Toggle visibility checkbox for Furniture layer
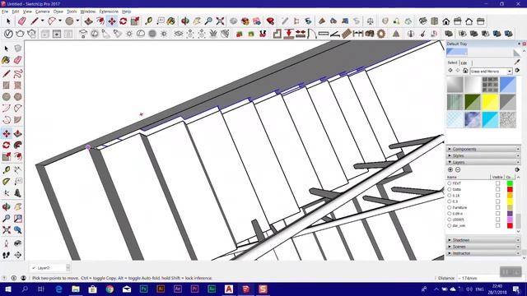This screenshot has width=527, height=296. tap(497, 208)
